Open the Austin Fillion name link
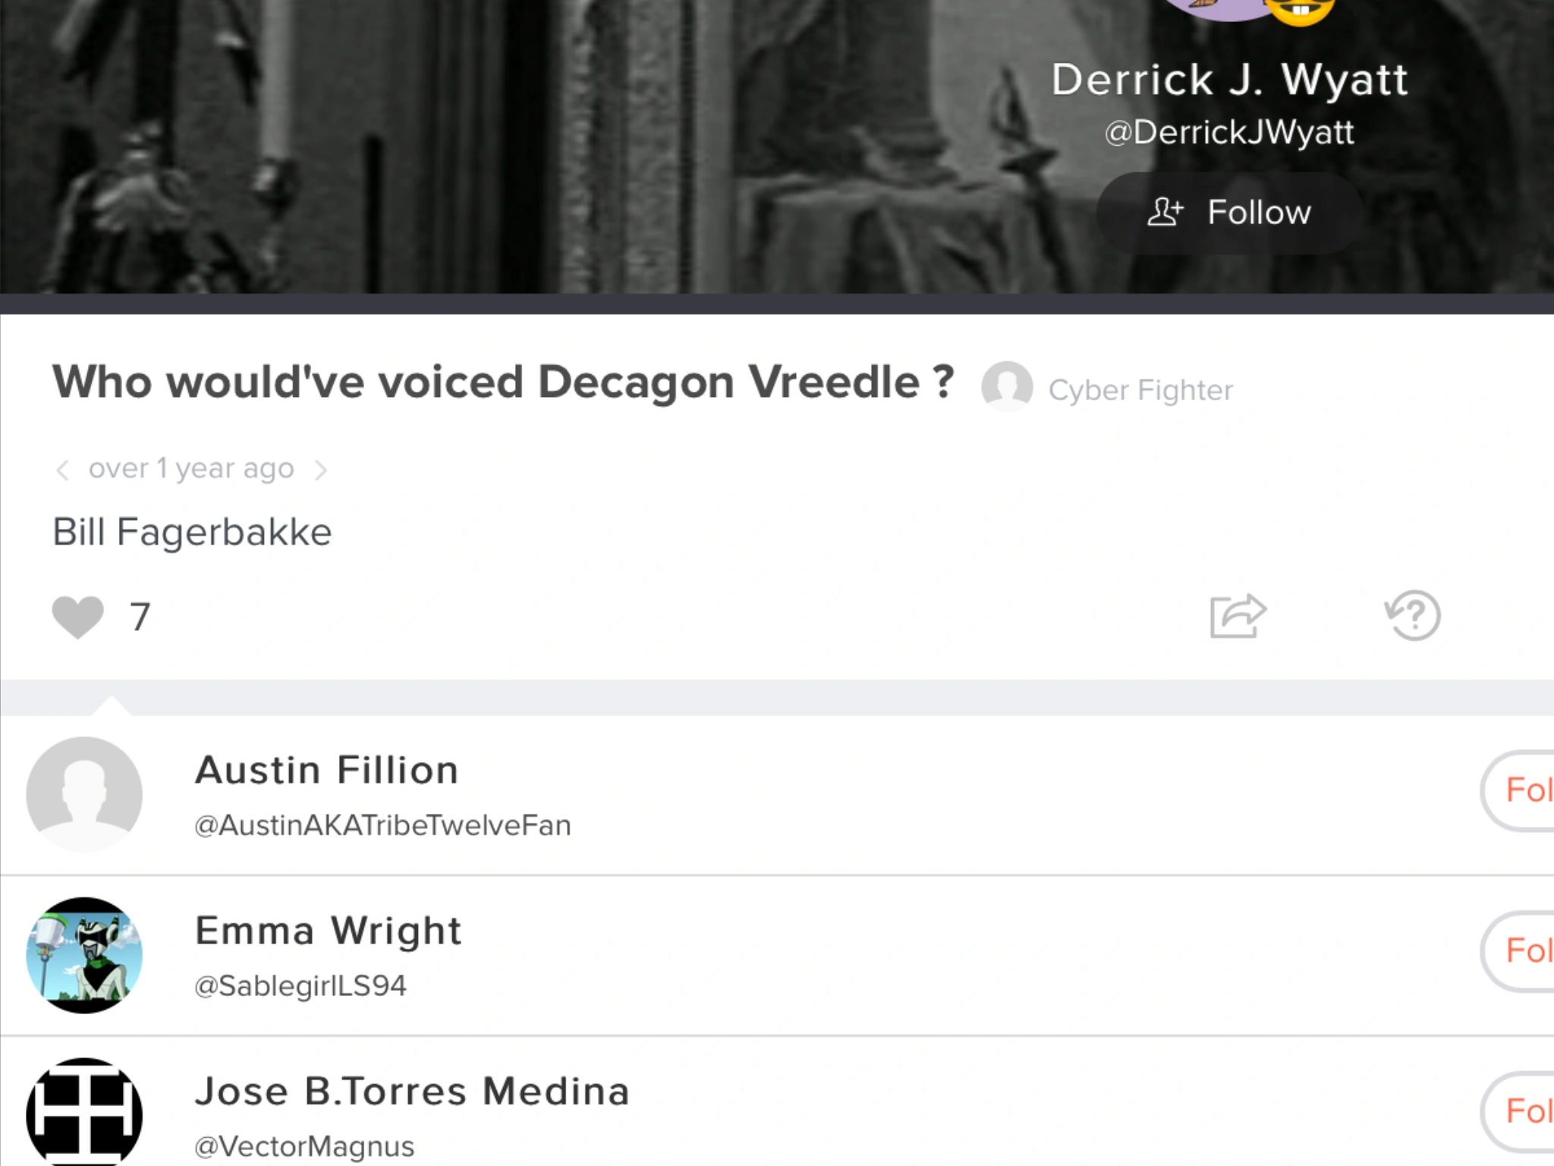 [x=326, y=770]
